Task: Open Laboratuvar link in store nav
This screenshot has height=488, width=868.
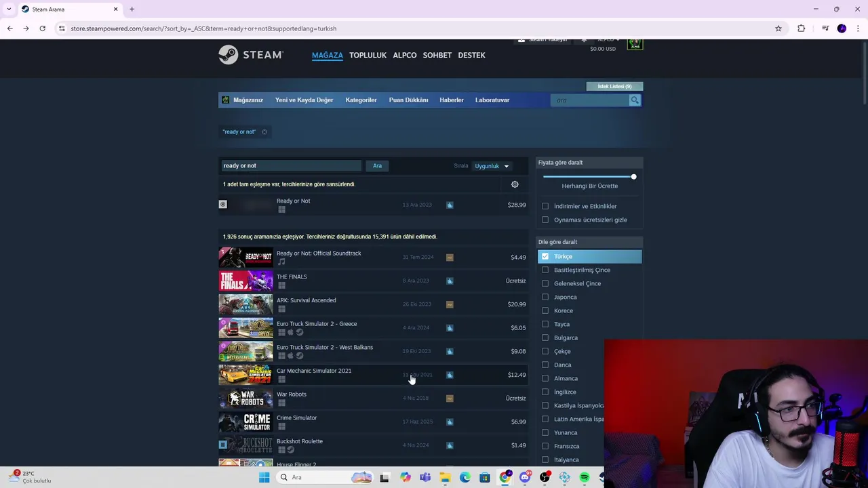Action: pos(492,100)
